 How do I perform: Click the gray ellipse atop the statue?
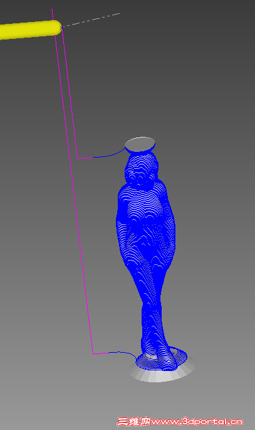pyautogui.click(x=140, y=144)
